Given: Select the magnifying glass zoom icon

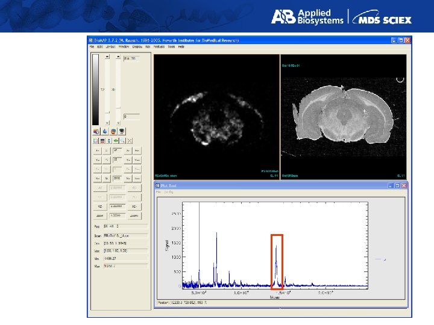Looking at the screenshot, I should pyautogui.click(x=124, y=140).
